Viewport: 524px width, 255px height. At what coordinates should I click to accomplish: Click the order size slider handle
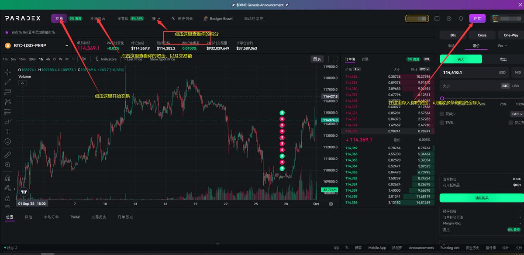(x=442, y=99)
